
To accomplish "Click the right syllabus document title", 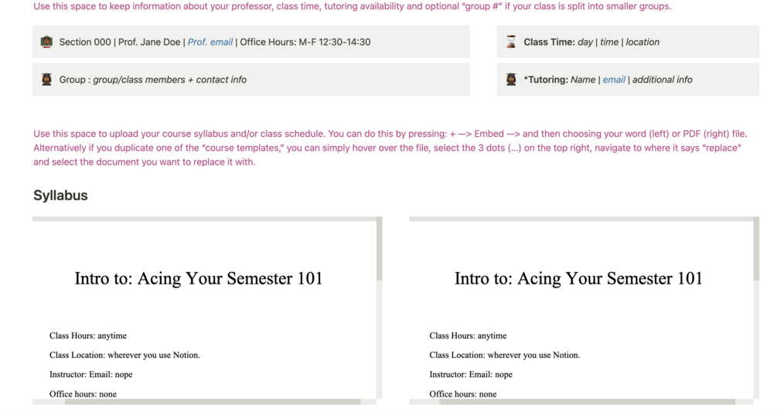I will click(x=578, y=278).
